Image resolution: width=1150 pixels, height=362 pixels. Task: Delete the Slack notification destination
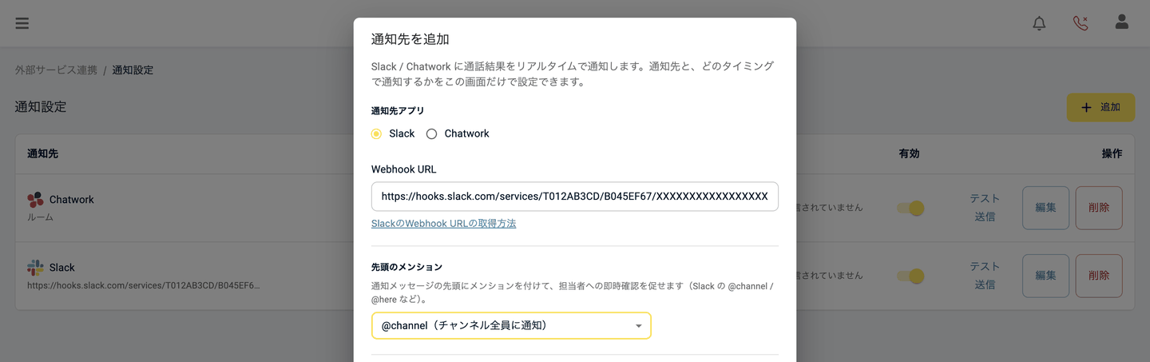click(x=1099, y=276)
